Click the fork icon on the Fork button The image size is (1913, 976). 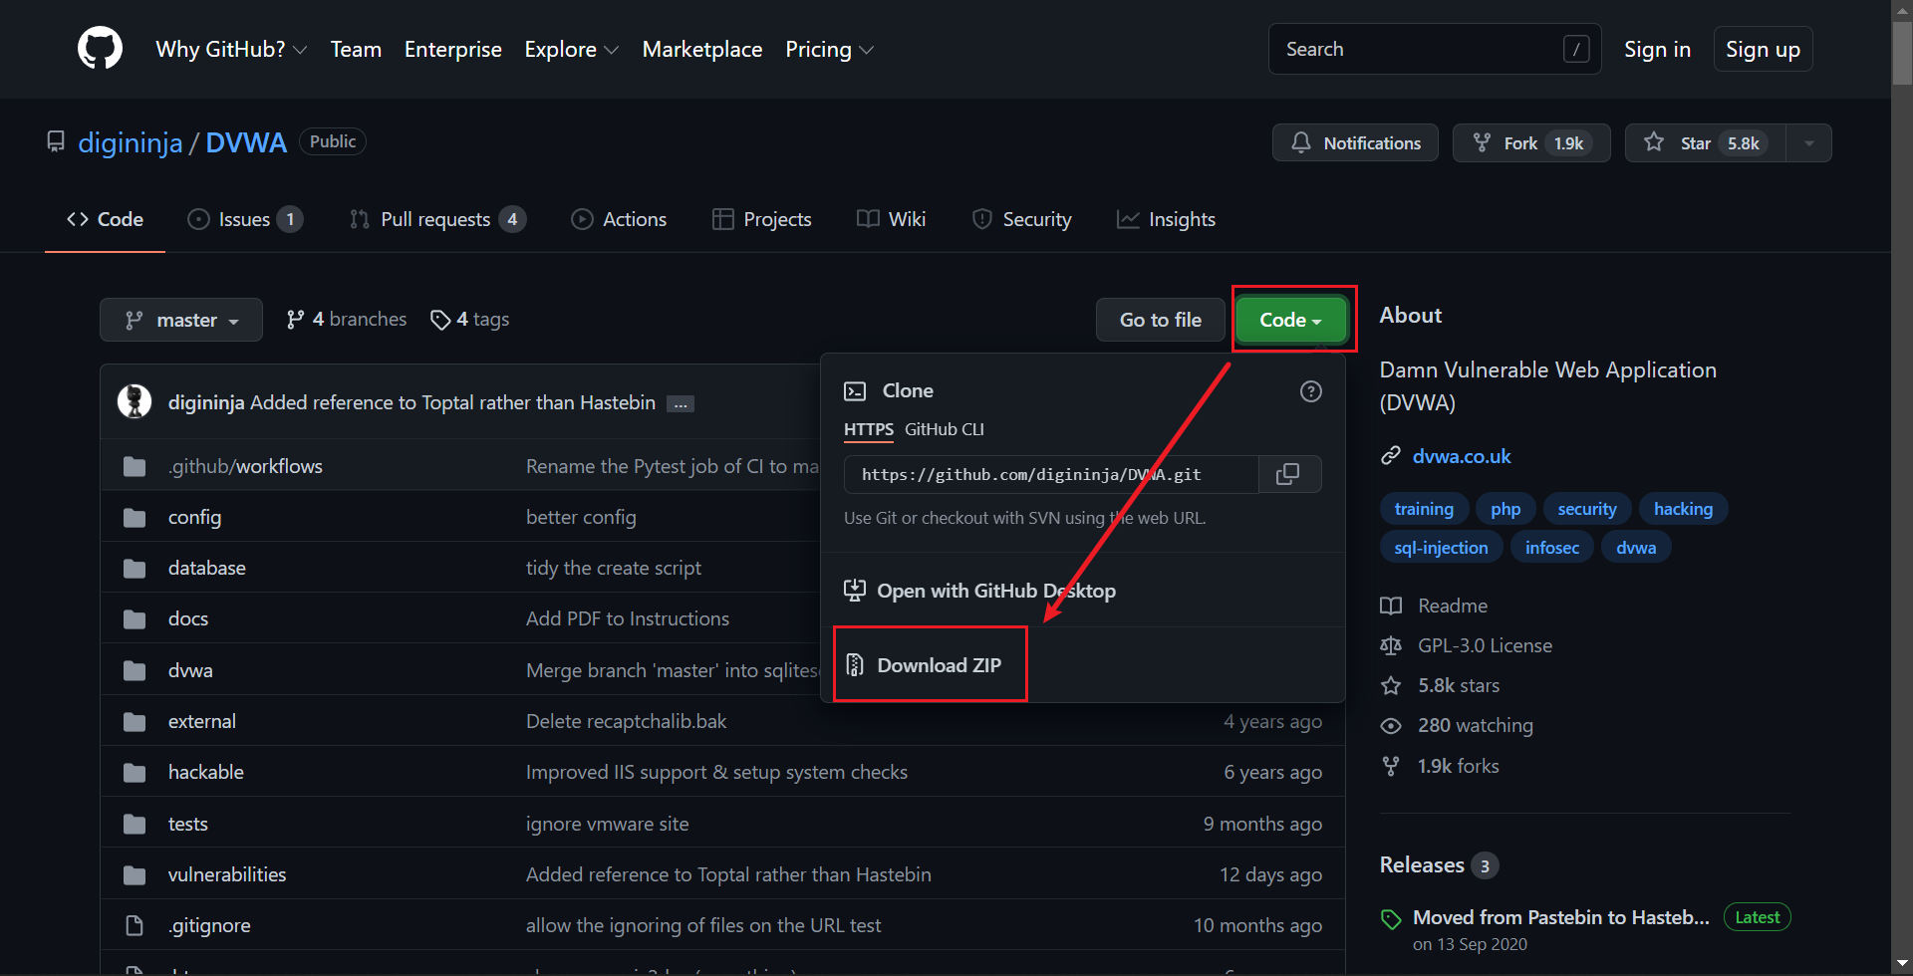point(1483,142)
